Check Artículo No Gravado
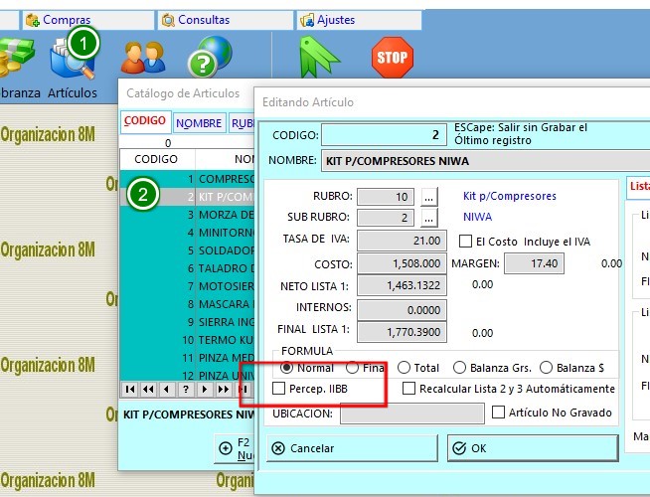The width and height of the screenshot is (650, 497). 498,413
